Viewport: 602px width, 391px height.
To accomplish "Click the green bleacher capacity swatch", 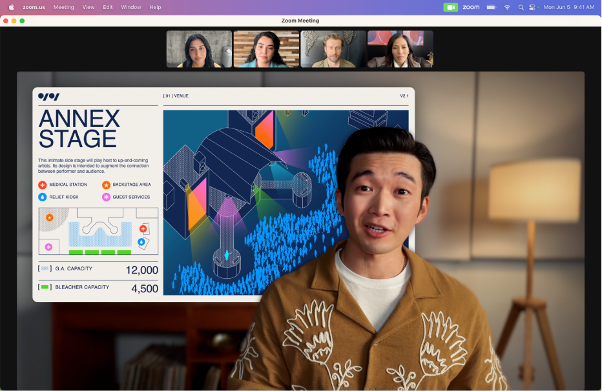I will [x=45, y=287].
